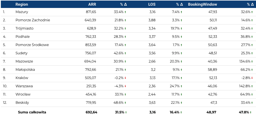Click the red down arrow beside Kraków's -0.2%
256x120 pixels.
pos(125,78)
